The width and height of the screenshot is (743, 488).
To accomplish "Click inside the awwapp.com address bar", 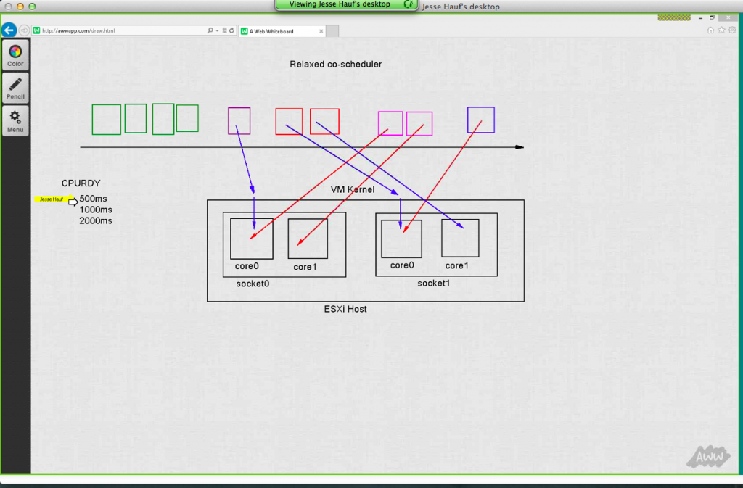I will pyautogui.click(x=116, y=30).
